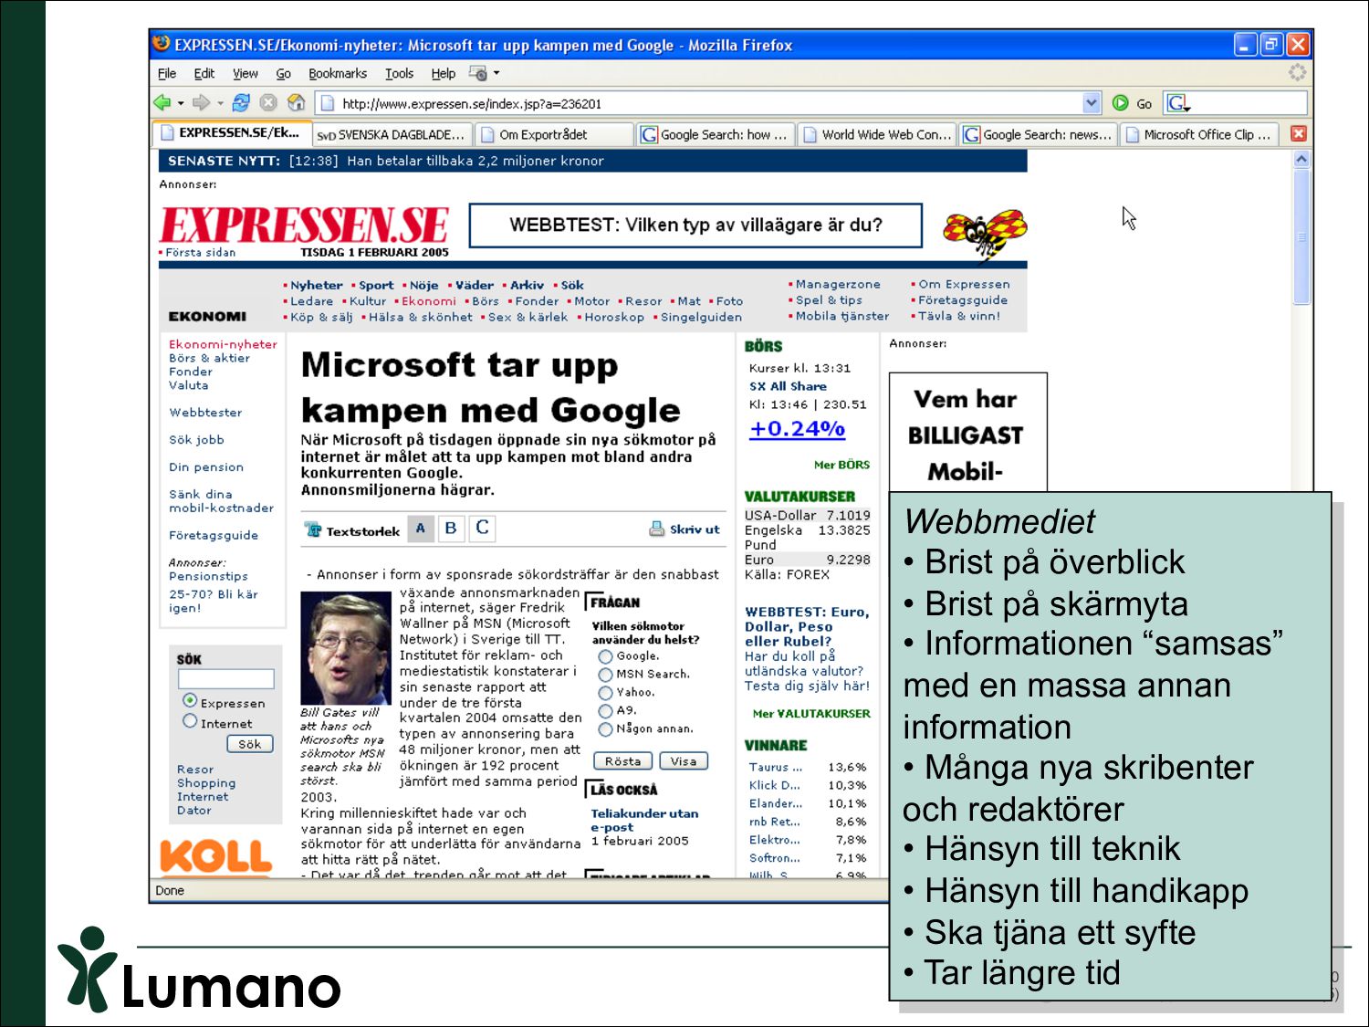Click the +0.24% index link
This screenshot has width=1369, height=1027.
(797, 428)
